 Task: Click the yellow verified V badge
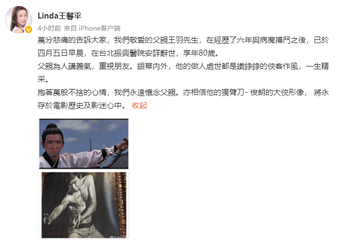click(28, 29)
